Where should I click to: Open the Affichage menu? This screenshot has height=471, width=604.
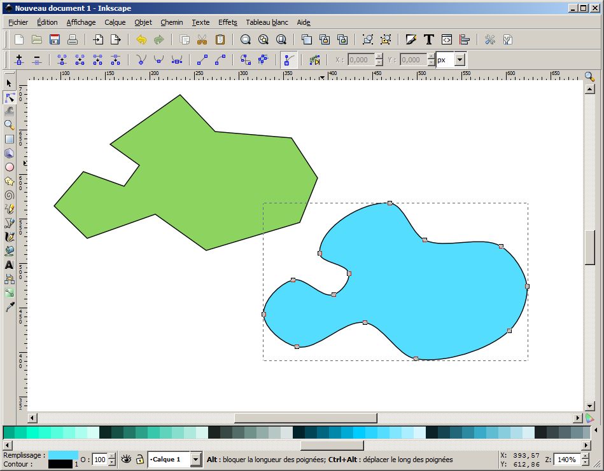click(x=81, y=22)
